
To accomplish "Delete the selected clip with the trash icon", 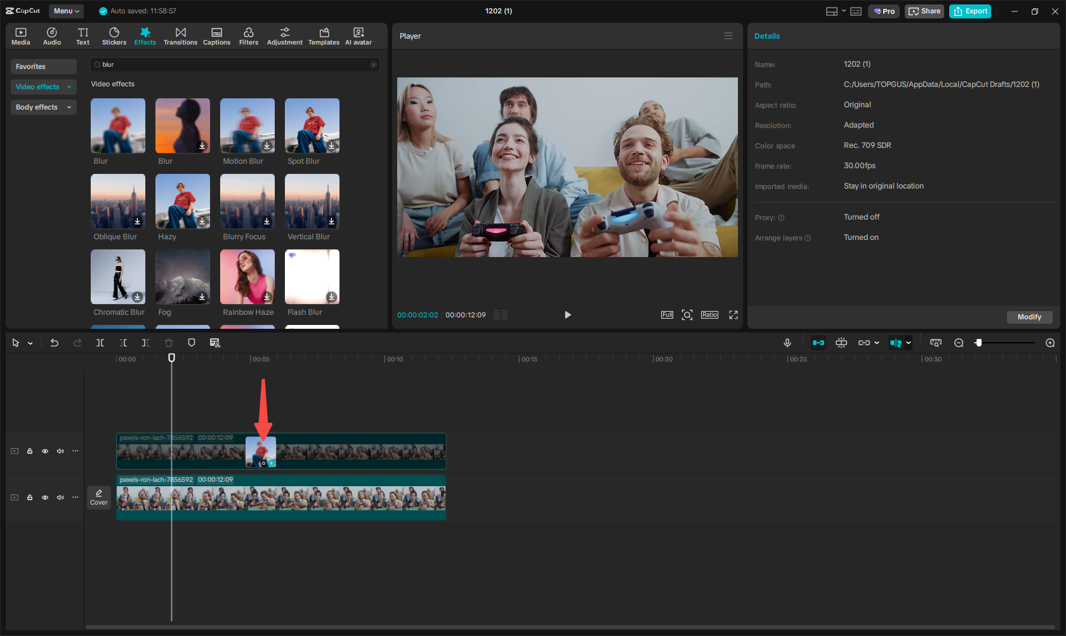I will (x=169, y=342).
